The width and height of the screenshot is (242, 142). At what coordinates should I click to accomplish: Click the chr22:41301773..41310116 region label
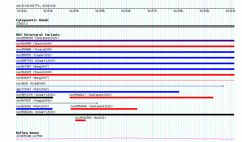click(36, 6)
